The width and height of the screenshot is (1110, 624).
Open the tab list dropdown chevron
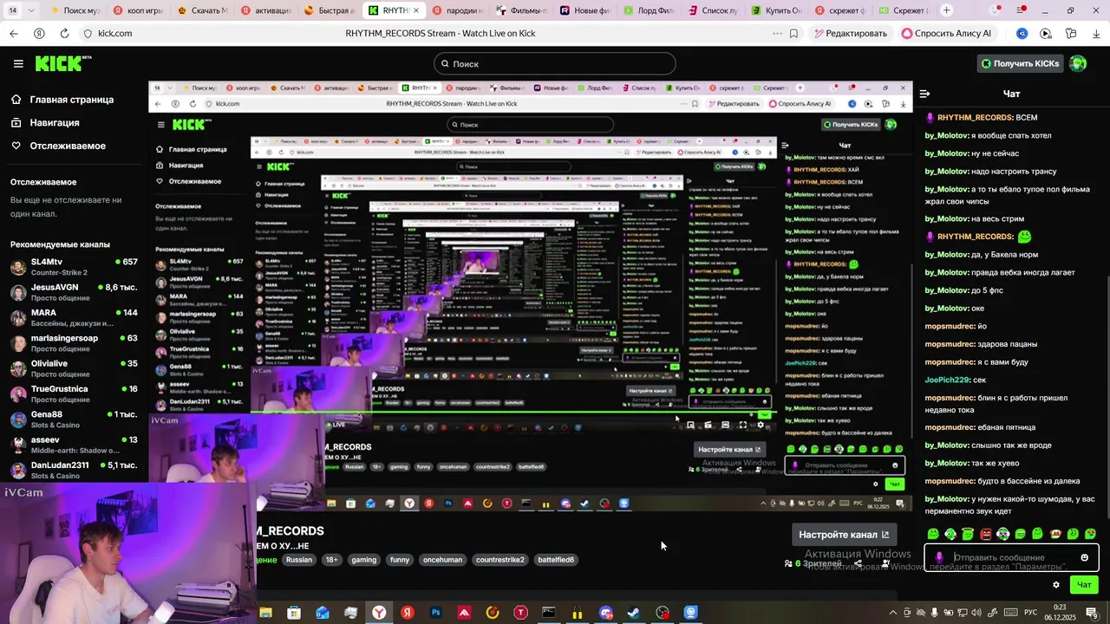coord(31,10)
